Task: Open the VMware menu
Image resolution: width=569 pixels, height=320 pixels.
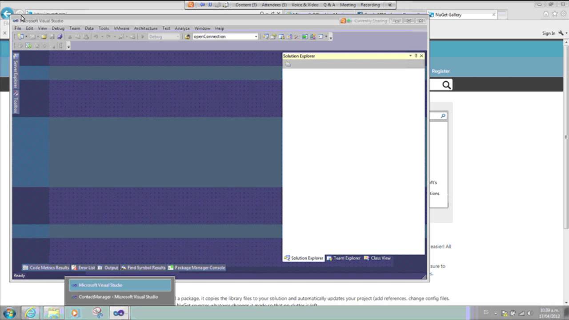Action: tap(121, 28)
